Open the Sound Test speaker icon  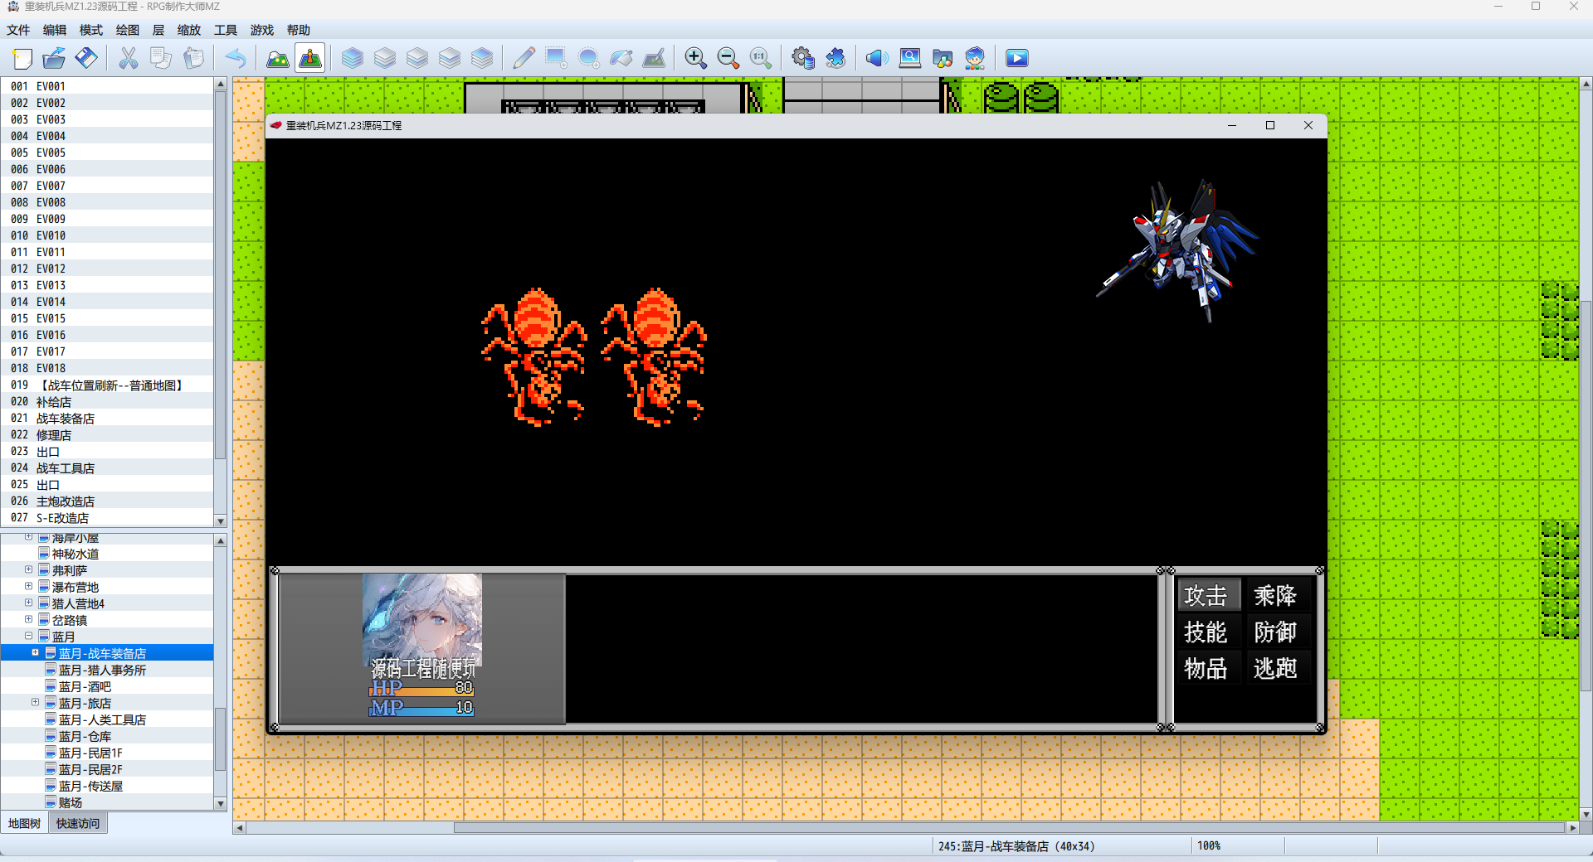click(x=877, y=58)
